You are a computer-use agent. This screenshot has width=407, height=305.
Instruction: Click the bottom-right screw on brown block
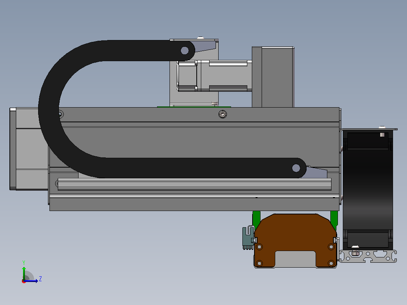tap(331, 264)
